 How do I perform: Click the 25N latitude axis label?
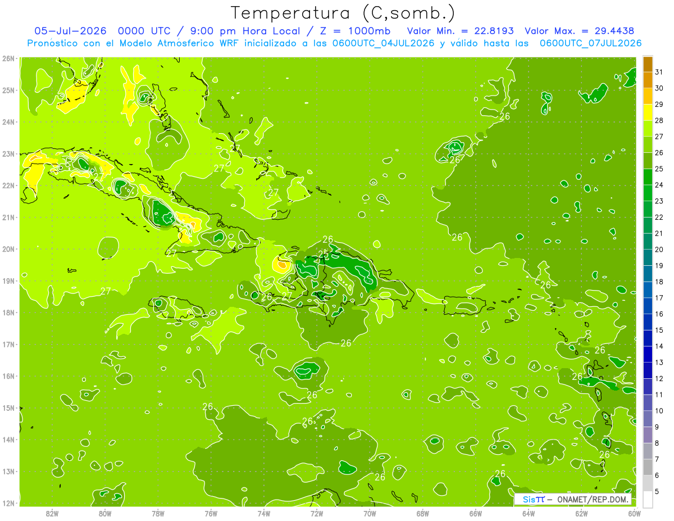click(x=8, y=90)
